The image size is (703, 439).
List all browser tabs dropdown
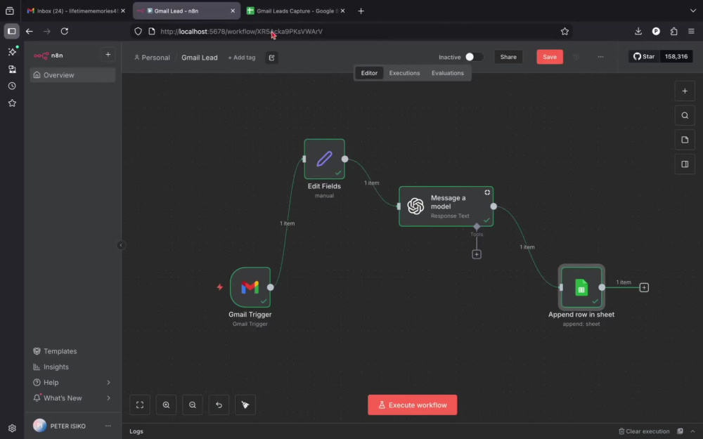692,11
